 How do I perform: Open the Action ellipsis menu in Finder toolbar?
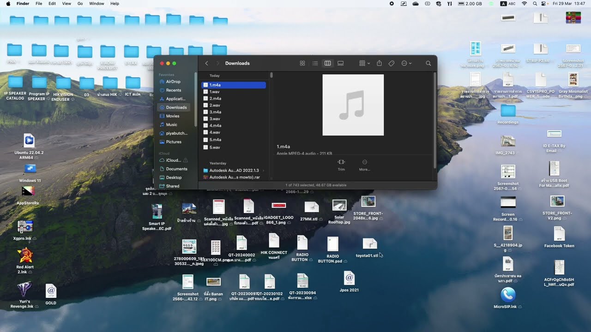click(406, 63)
